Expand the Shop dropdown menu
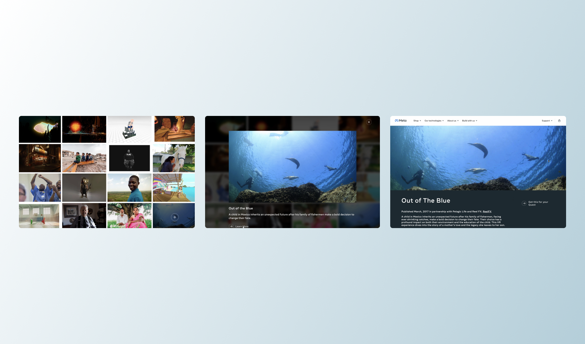Image resolution: width=585 pixels, height=344 pixels. pos(417,121)
